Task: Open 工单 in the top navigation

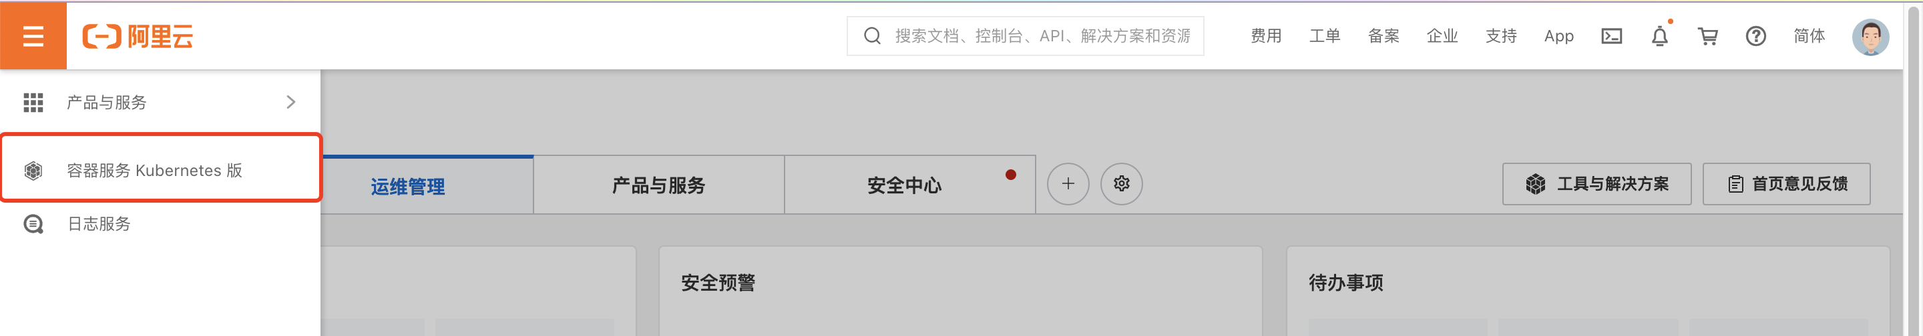Action: click(x=1324, y=36)
